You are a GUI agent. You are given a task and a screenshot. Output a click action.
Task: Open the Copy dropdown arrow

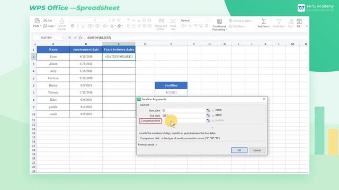coord(55,26)
